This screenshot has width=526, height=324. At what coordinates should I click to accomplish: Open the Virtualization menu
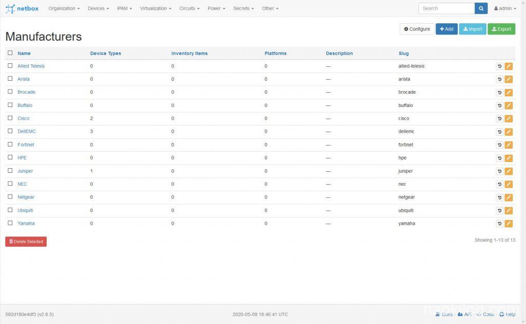click(x=156, y=8)
